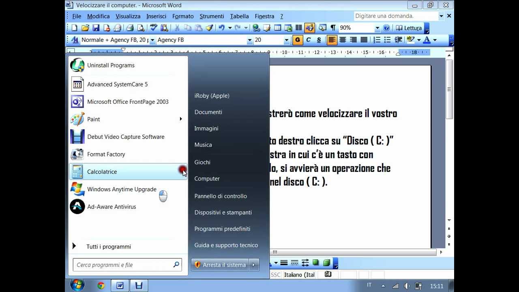Viewport: 519px width, 292px height.
Task: Click the Format Painter brush icon
Action: [209, 28]
